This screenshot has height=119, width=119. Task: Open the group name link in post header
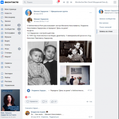coord(51,11)
